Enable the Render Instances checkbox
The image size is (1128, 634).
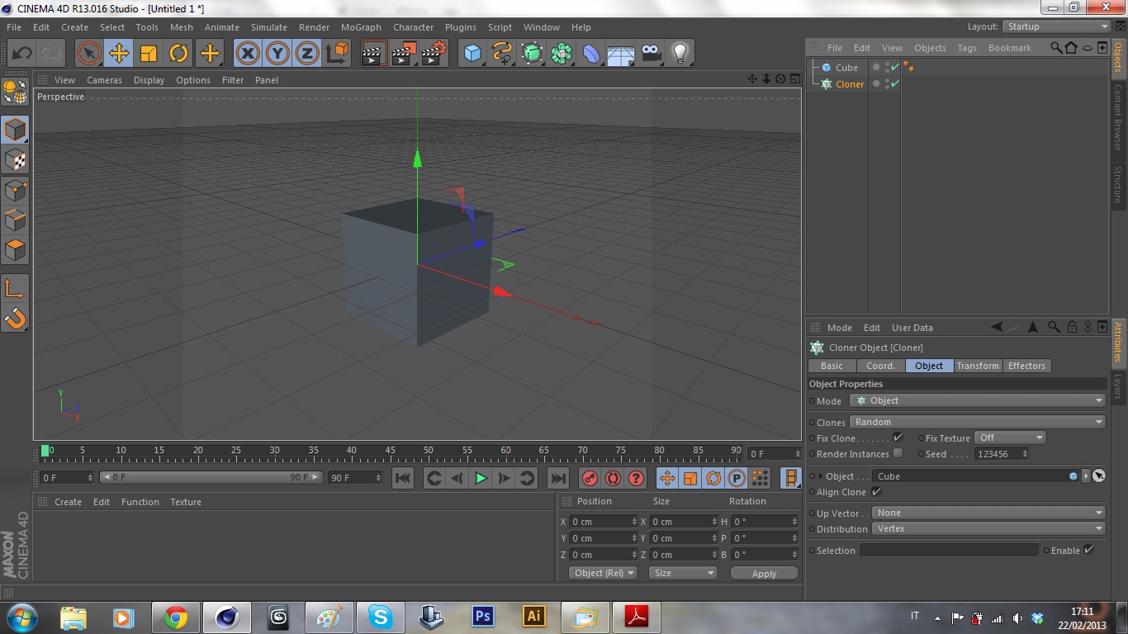[x=898, y=453]
